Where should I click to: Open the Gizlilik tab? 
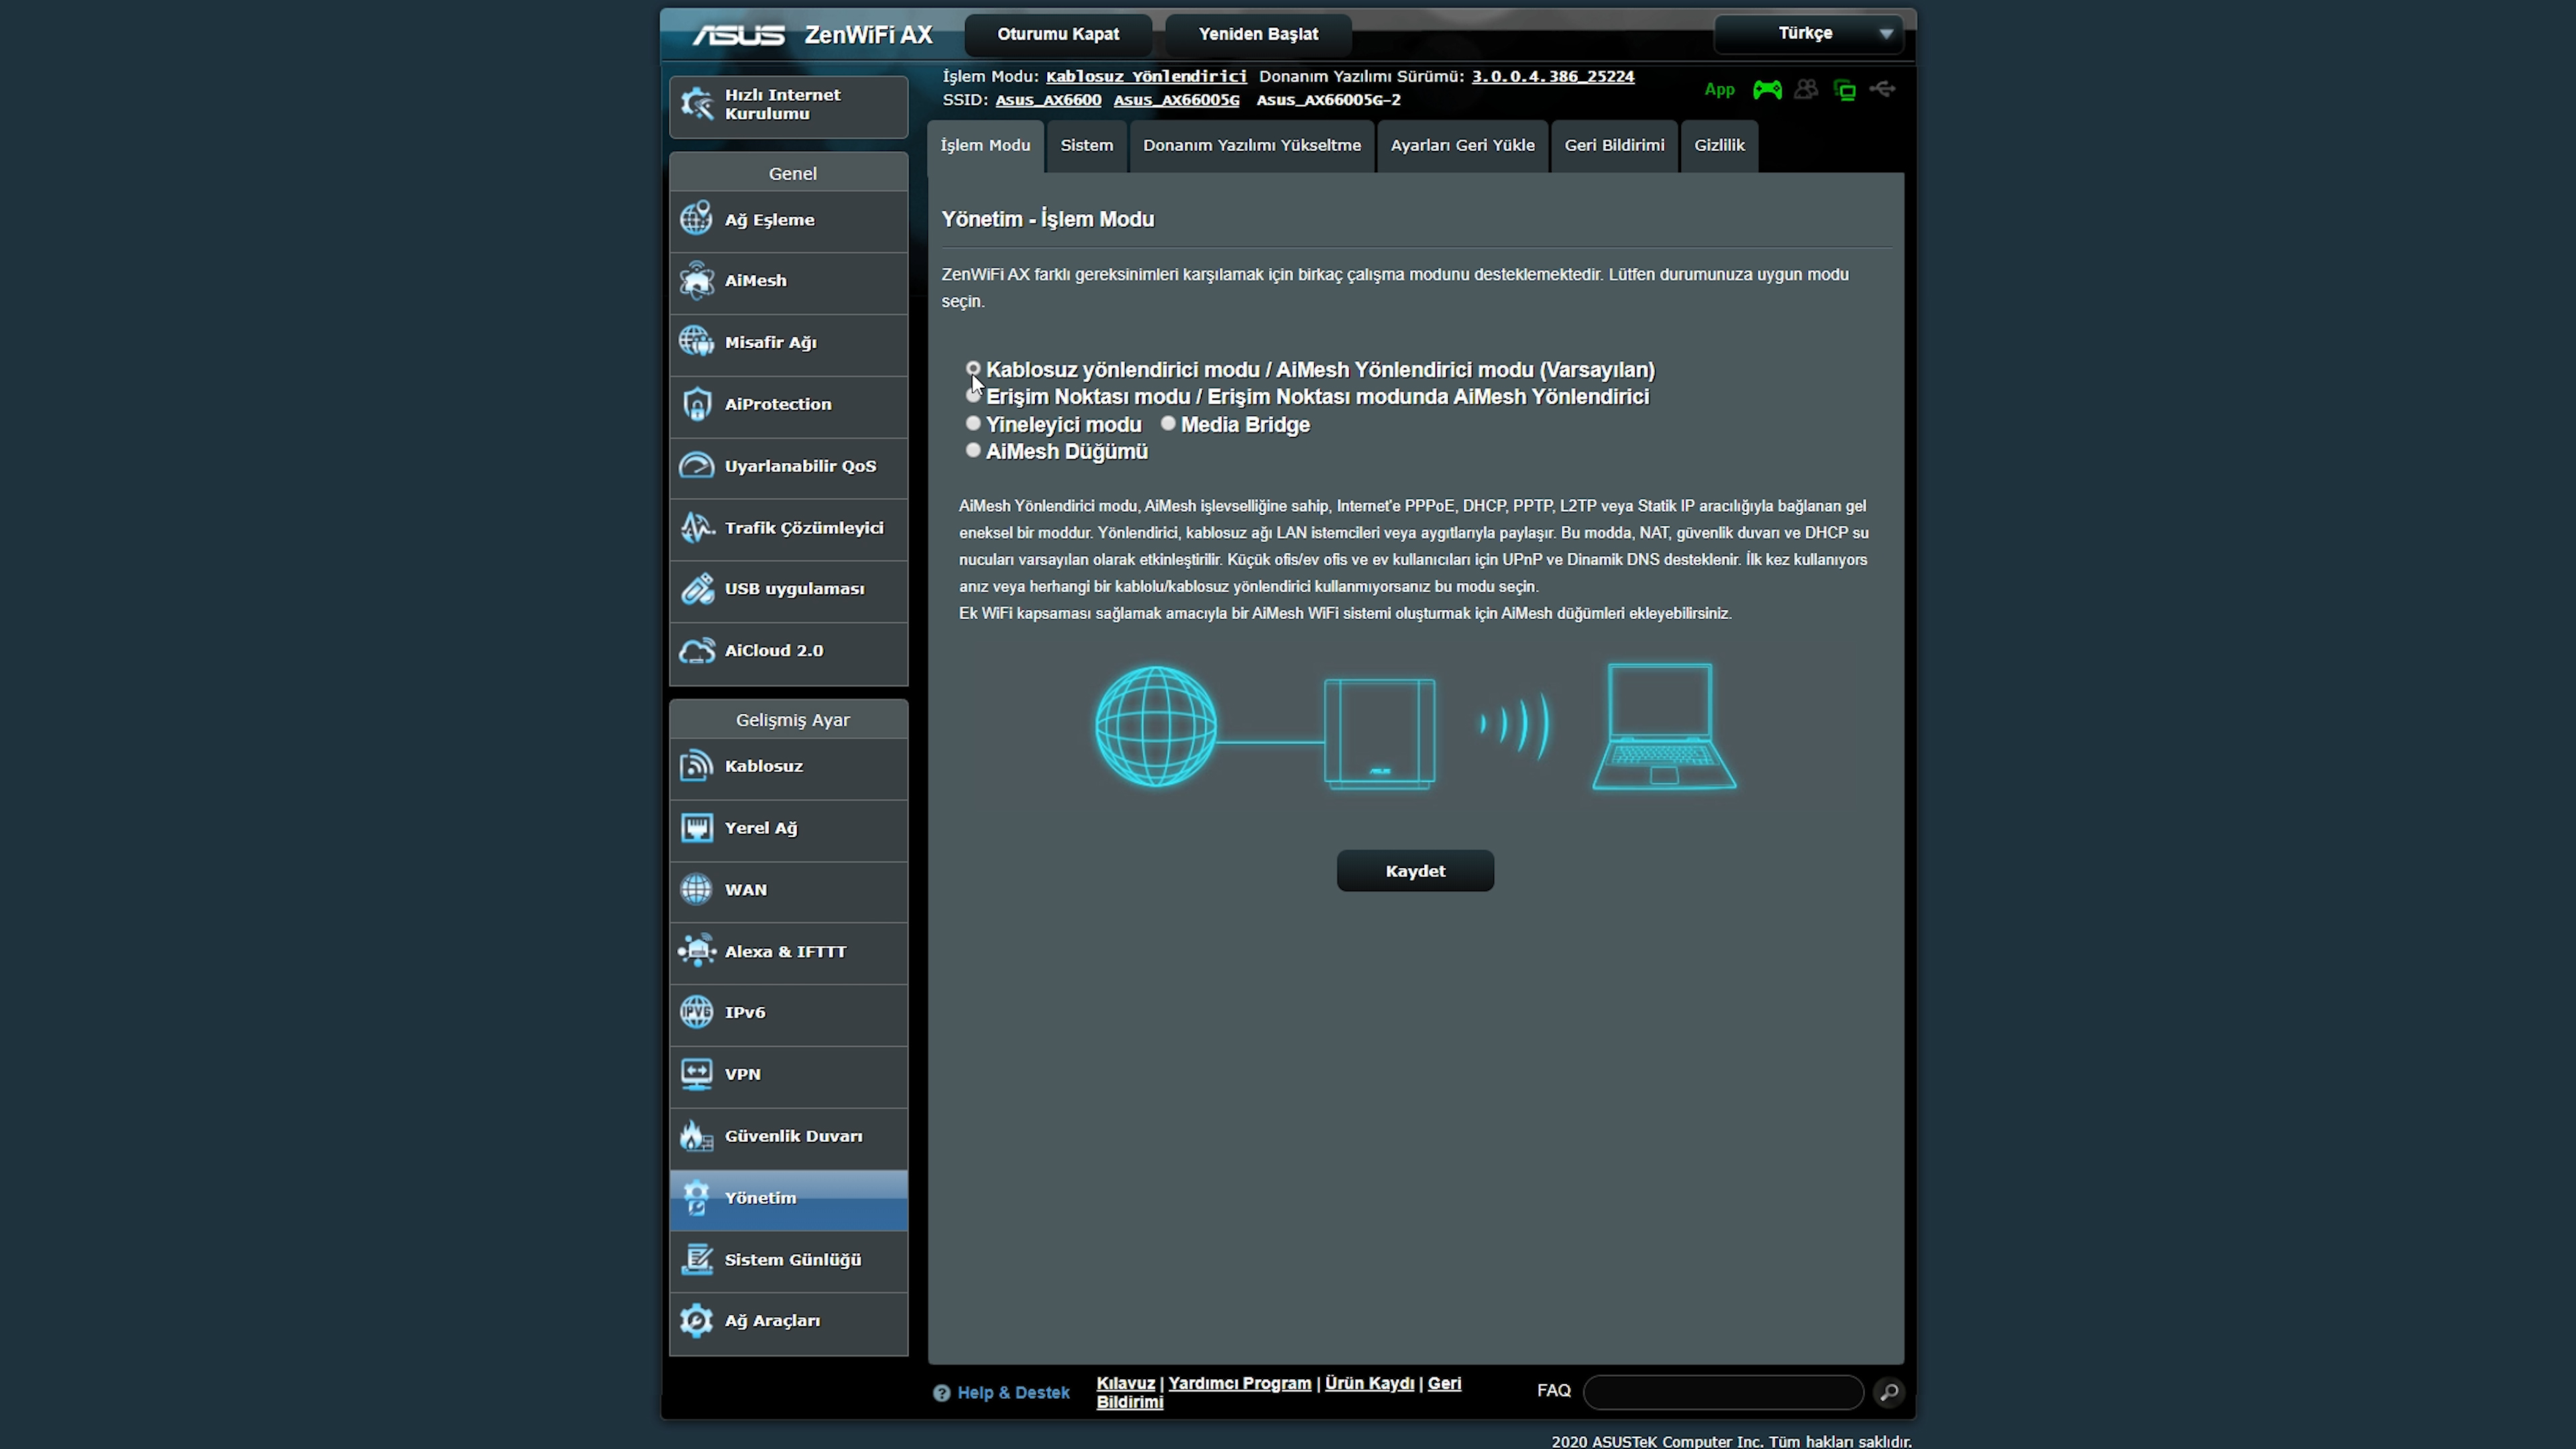pyautogui.click(x=1719, y=146)
